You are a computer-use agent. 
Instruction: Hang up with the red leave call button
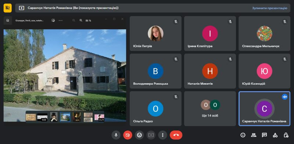coord(176,135)
